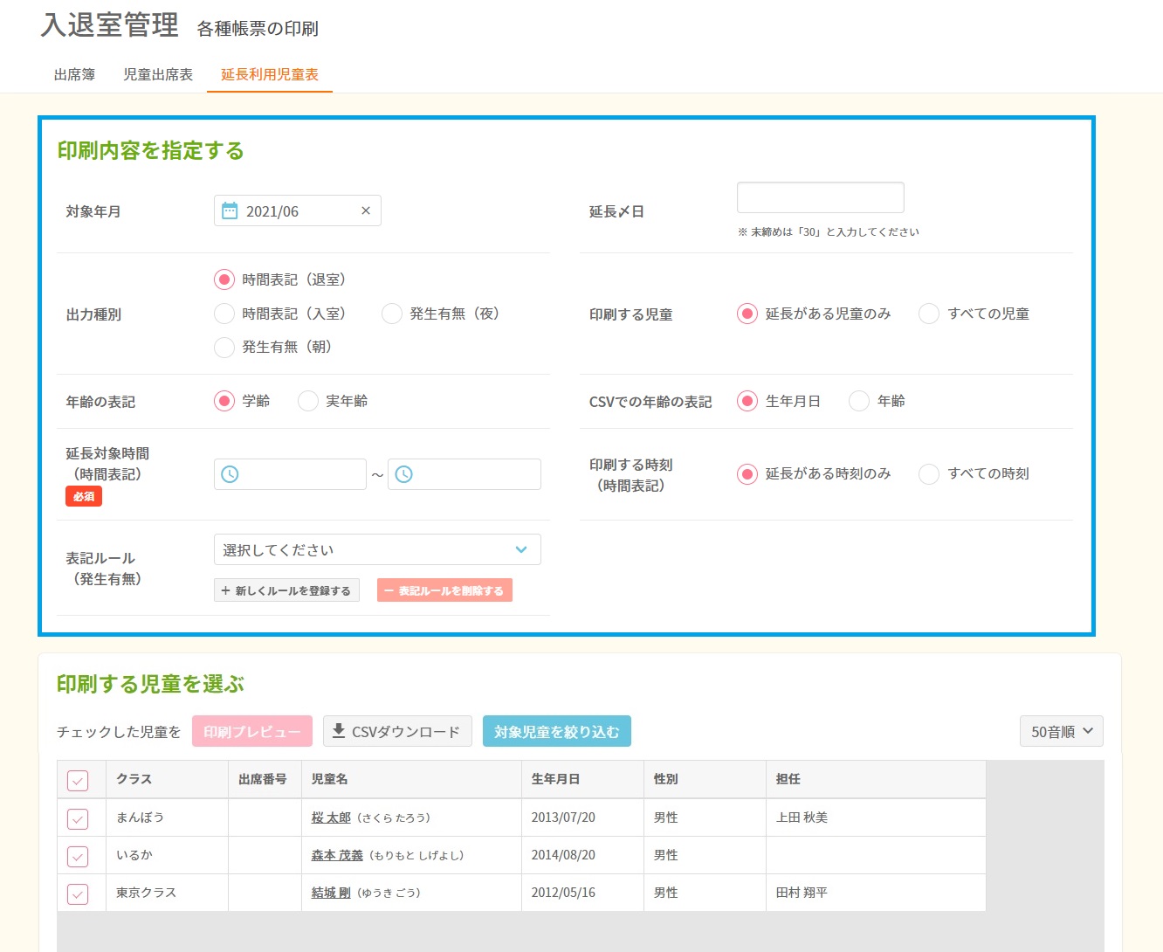Click the 対象年月 date field

click(x=297, y=210)
